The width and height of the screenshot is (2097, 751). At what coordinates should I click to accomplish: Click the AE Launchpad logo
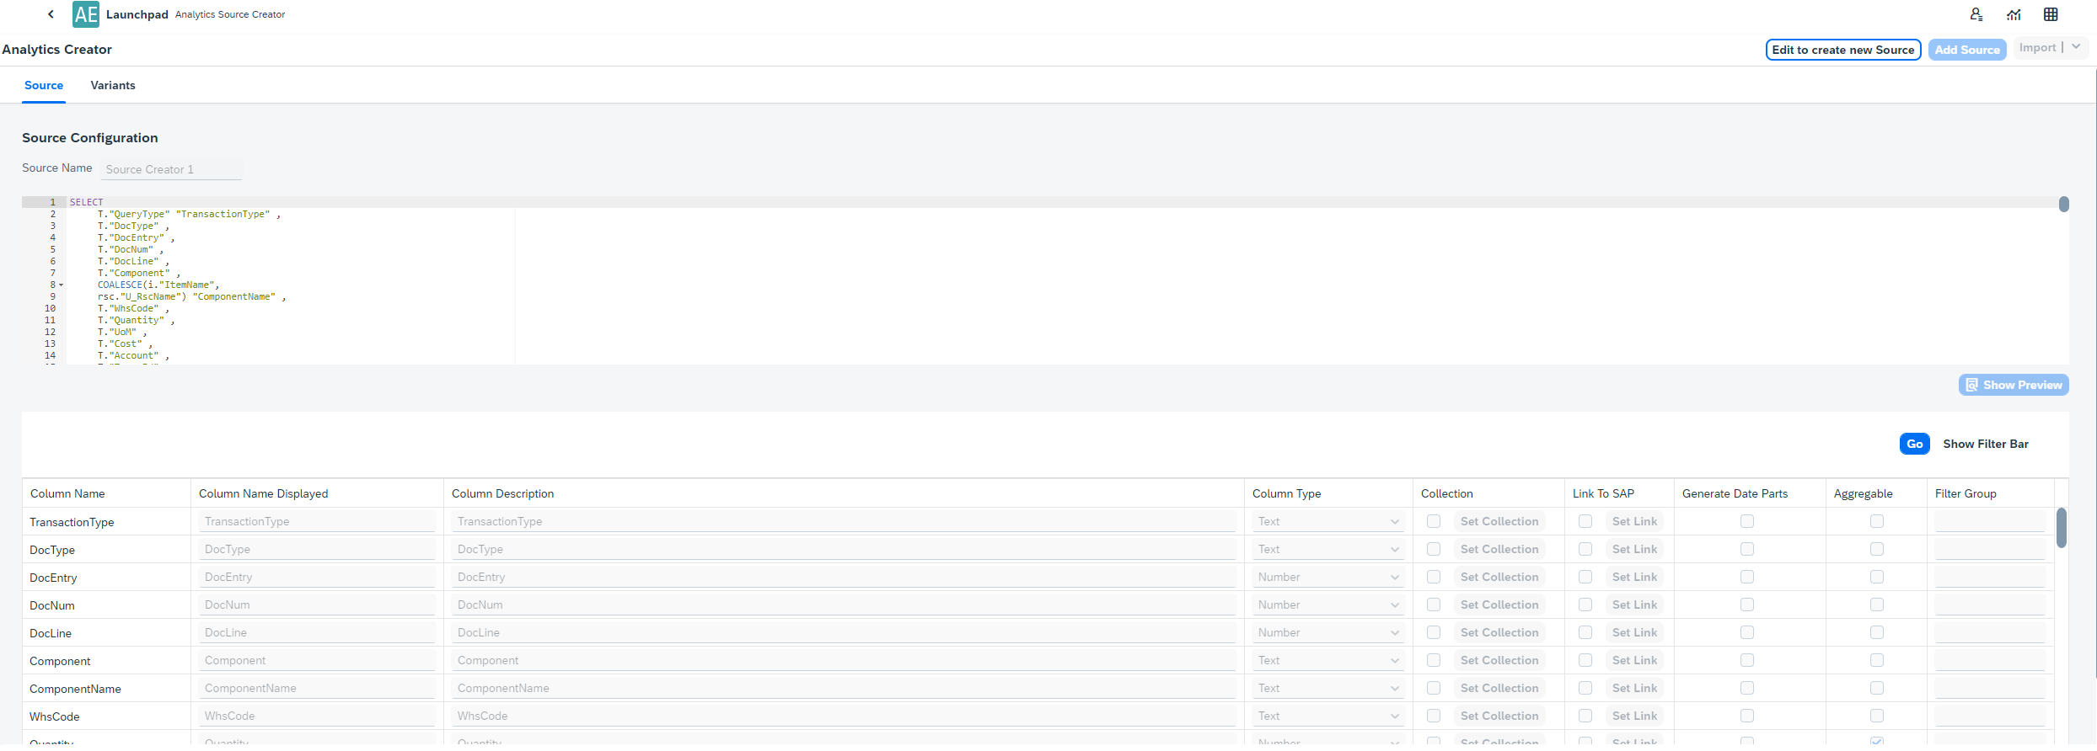pyautogui.click(x=86, y=14)
